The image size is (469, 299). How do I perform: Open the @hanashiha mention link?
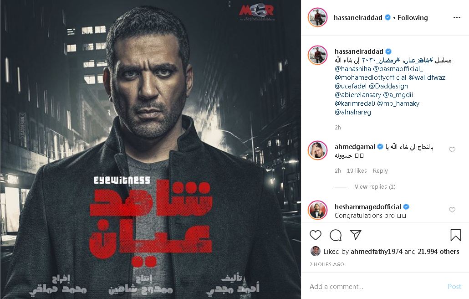(352, 69)
